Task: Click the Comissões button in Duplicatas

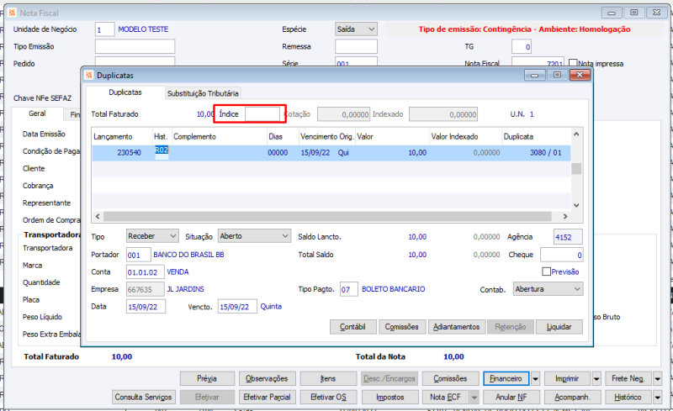Action: [402, 327]
